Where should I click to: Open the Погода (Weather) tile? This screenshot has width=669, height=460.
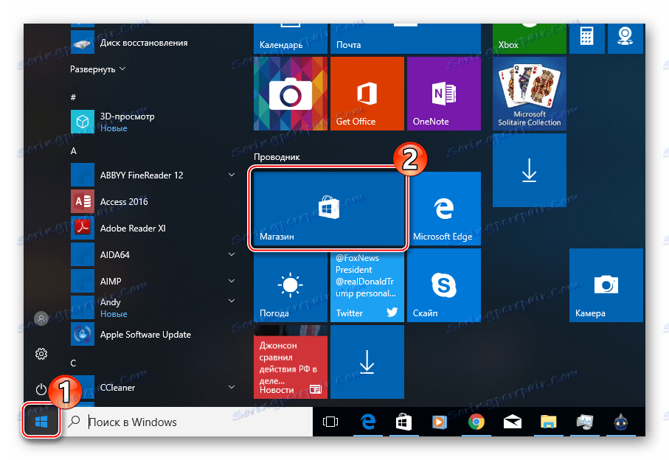coord(289,286)
